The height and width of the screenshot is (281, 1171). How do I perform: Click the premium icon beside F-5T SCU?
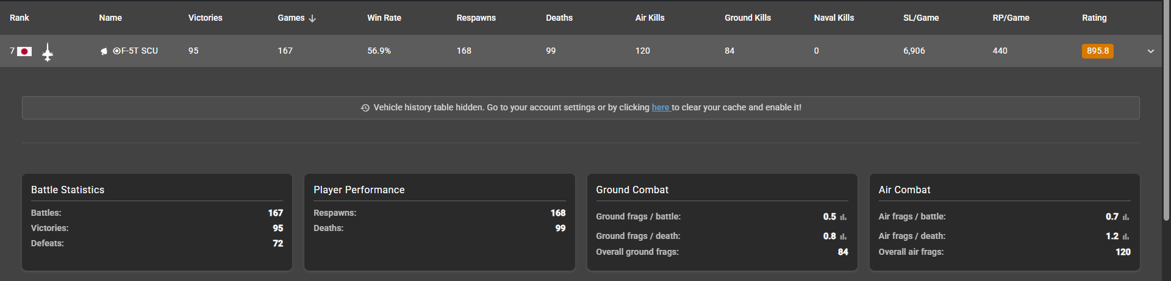click(x=104, y=51)
